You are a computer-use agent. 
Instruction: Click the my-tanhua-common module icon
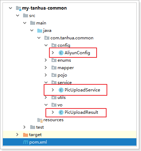tap(18, 9)
